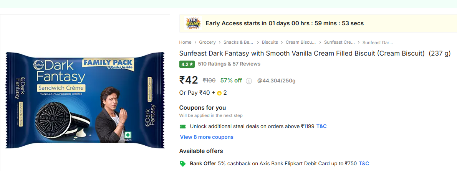Click the info icon beside 57% off
The width and height of the screenshot is (457, 171).
pyautogui.click(x=248, y=81)
